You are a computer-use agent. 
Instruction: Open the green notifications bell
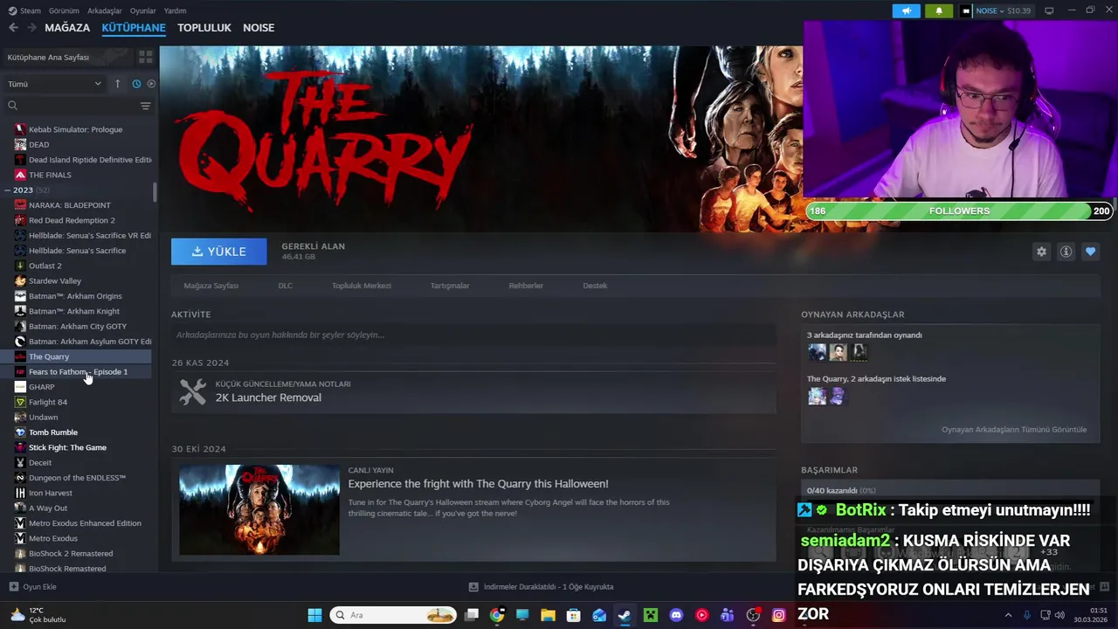tap(939, 10)
